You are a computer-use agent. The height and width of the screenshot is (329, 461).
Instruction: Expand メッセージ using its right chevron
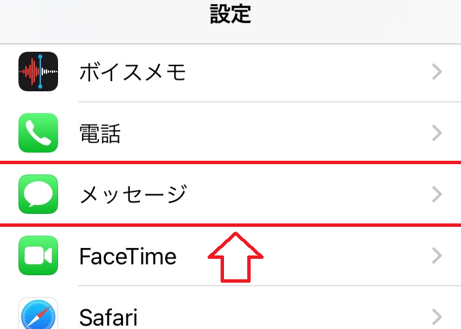point(438,195)
